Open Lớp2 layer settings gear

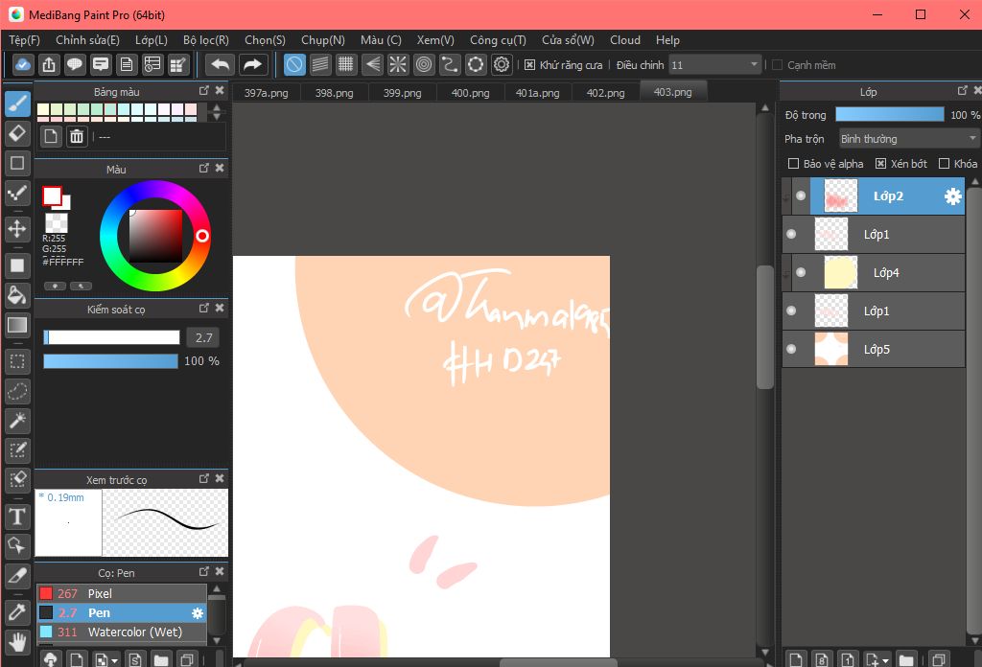point(952,196)
